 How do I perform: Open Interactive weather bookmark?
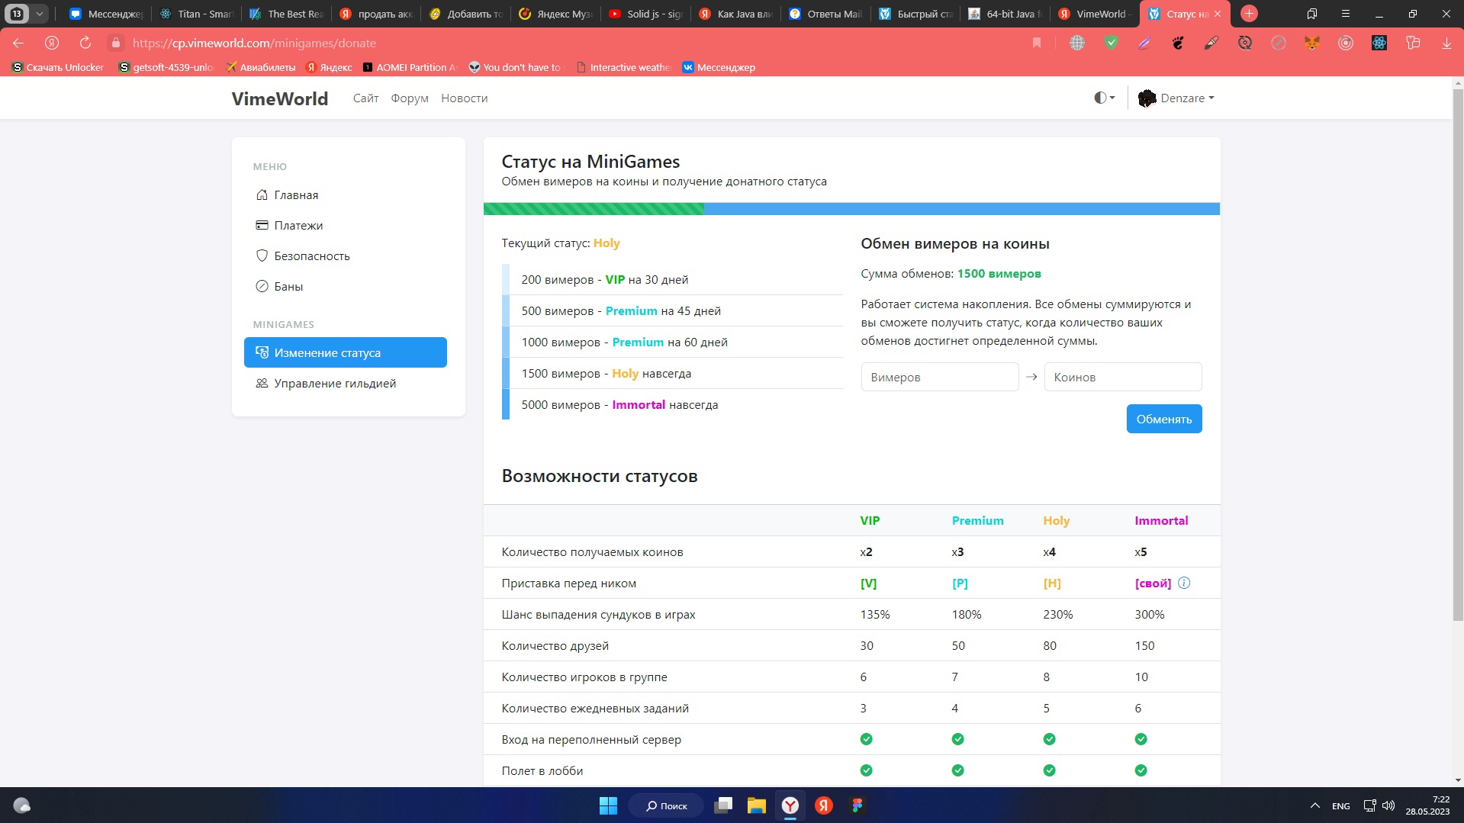click(x=623, y=67)
